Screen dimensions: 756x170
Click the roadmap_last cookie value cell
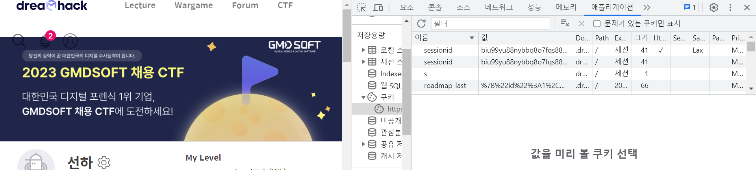(x=526, y=86)
